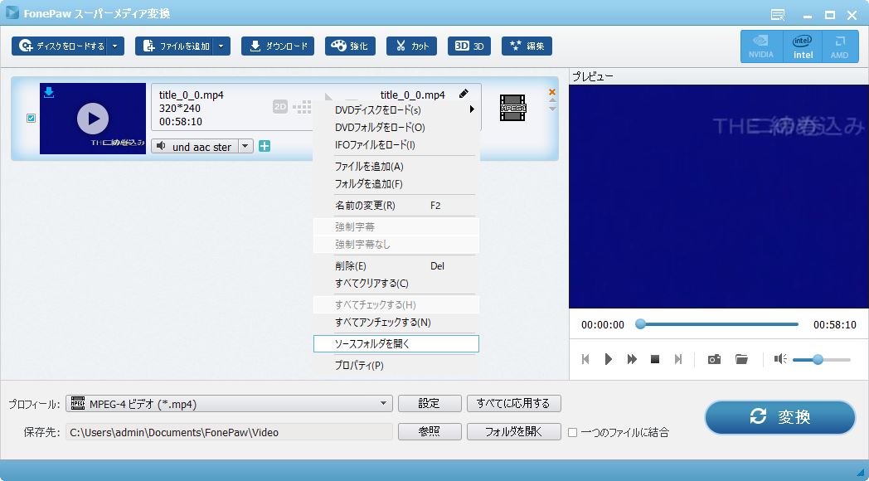Click the pencil rename icon beside title_0_0.mp4
The height and width of the screenshot is (481, 869).
tap(464, 95)
